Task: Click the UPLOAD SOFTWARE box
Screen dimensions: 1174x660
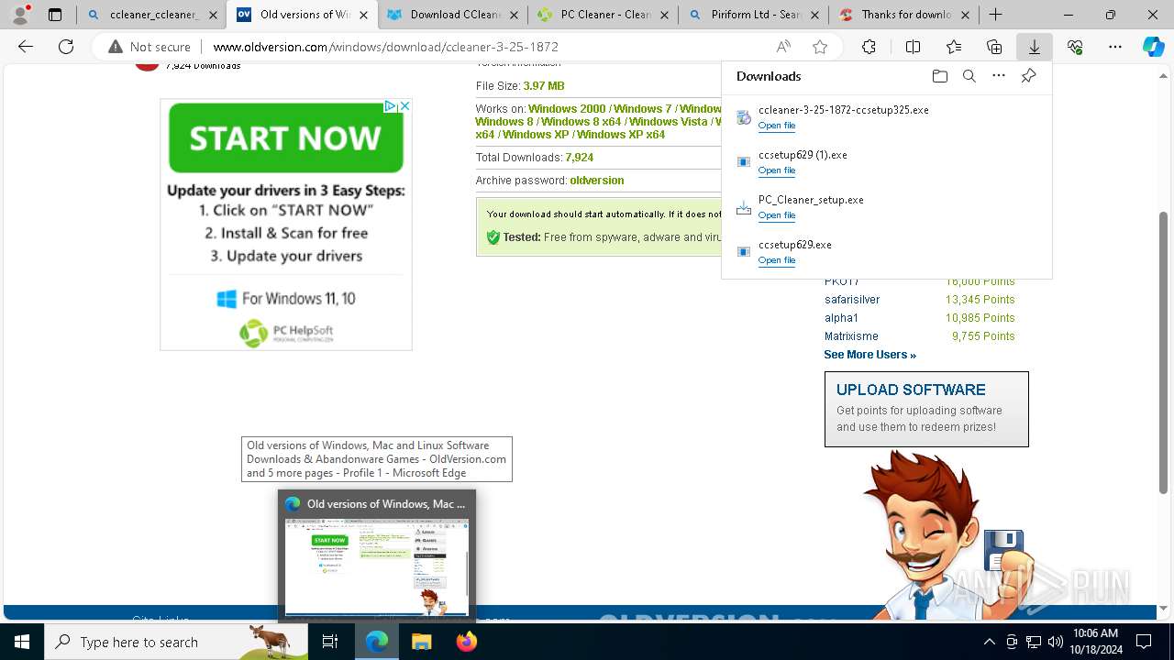Action: [926, 409]
